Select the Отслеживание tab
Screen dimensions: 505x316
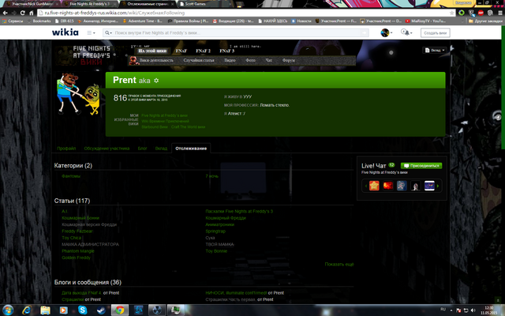click(x=191, y=149)
